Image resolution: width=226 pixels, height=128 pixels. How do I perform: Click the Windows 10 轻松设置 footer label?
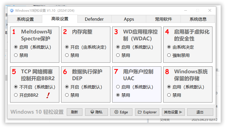coord(37,112)
